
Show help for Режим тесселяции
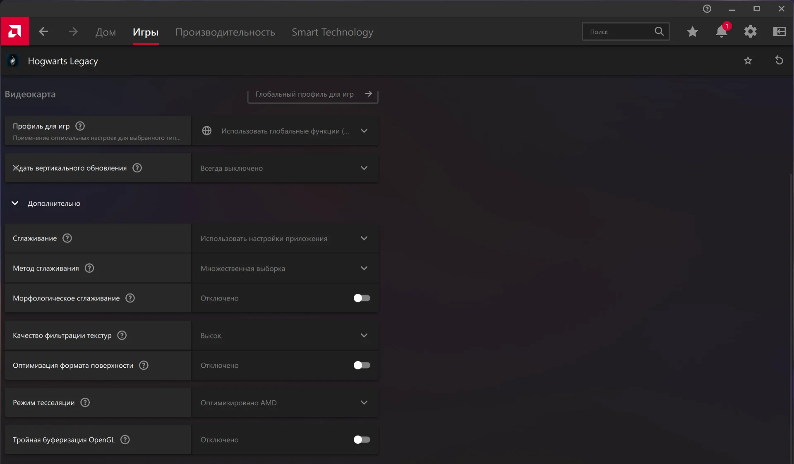pyautogui.click(x=85, y=402)
